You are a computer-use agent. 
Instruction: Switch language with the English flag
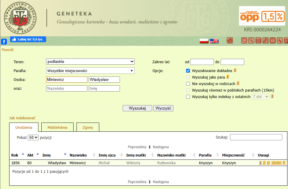[214, 41]
